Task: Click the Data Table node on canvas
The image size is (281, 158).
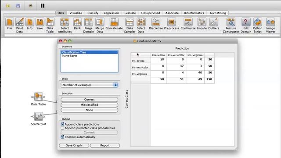Action: pyautogui.click(x=39, y=97)
